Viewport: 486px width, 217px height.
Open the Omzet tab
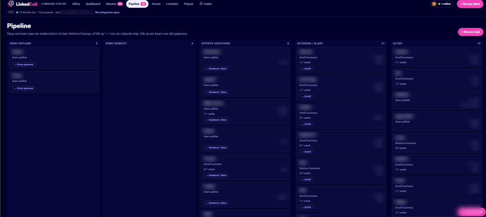(156, 4)
